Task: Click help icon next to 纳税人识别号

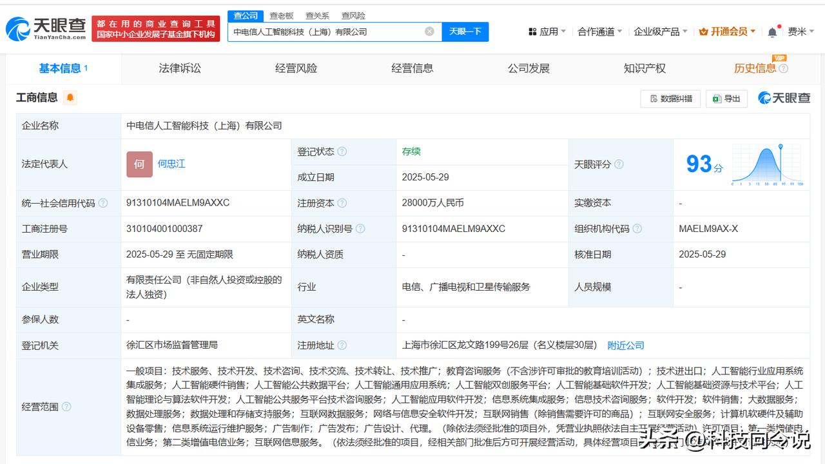Action: point(360,229)
